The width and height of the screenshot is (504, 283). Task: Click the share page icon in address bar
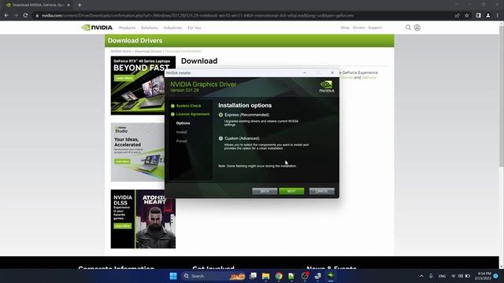(x=457, y=16)
